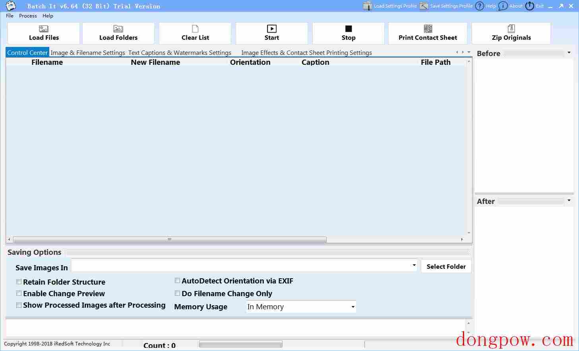Click the file list horizontal scrollbar thumb
The height and width of the screenshot is (351, 579).
click(x=170, y=239)
